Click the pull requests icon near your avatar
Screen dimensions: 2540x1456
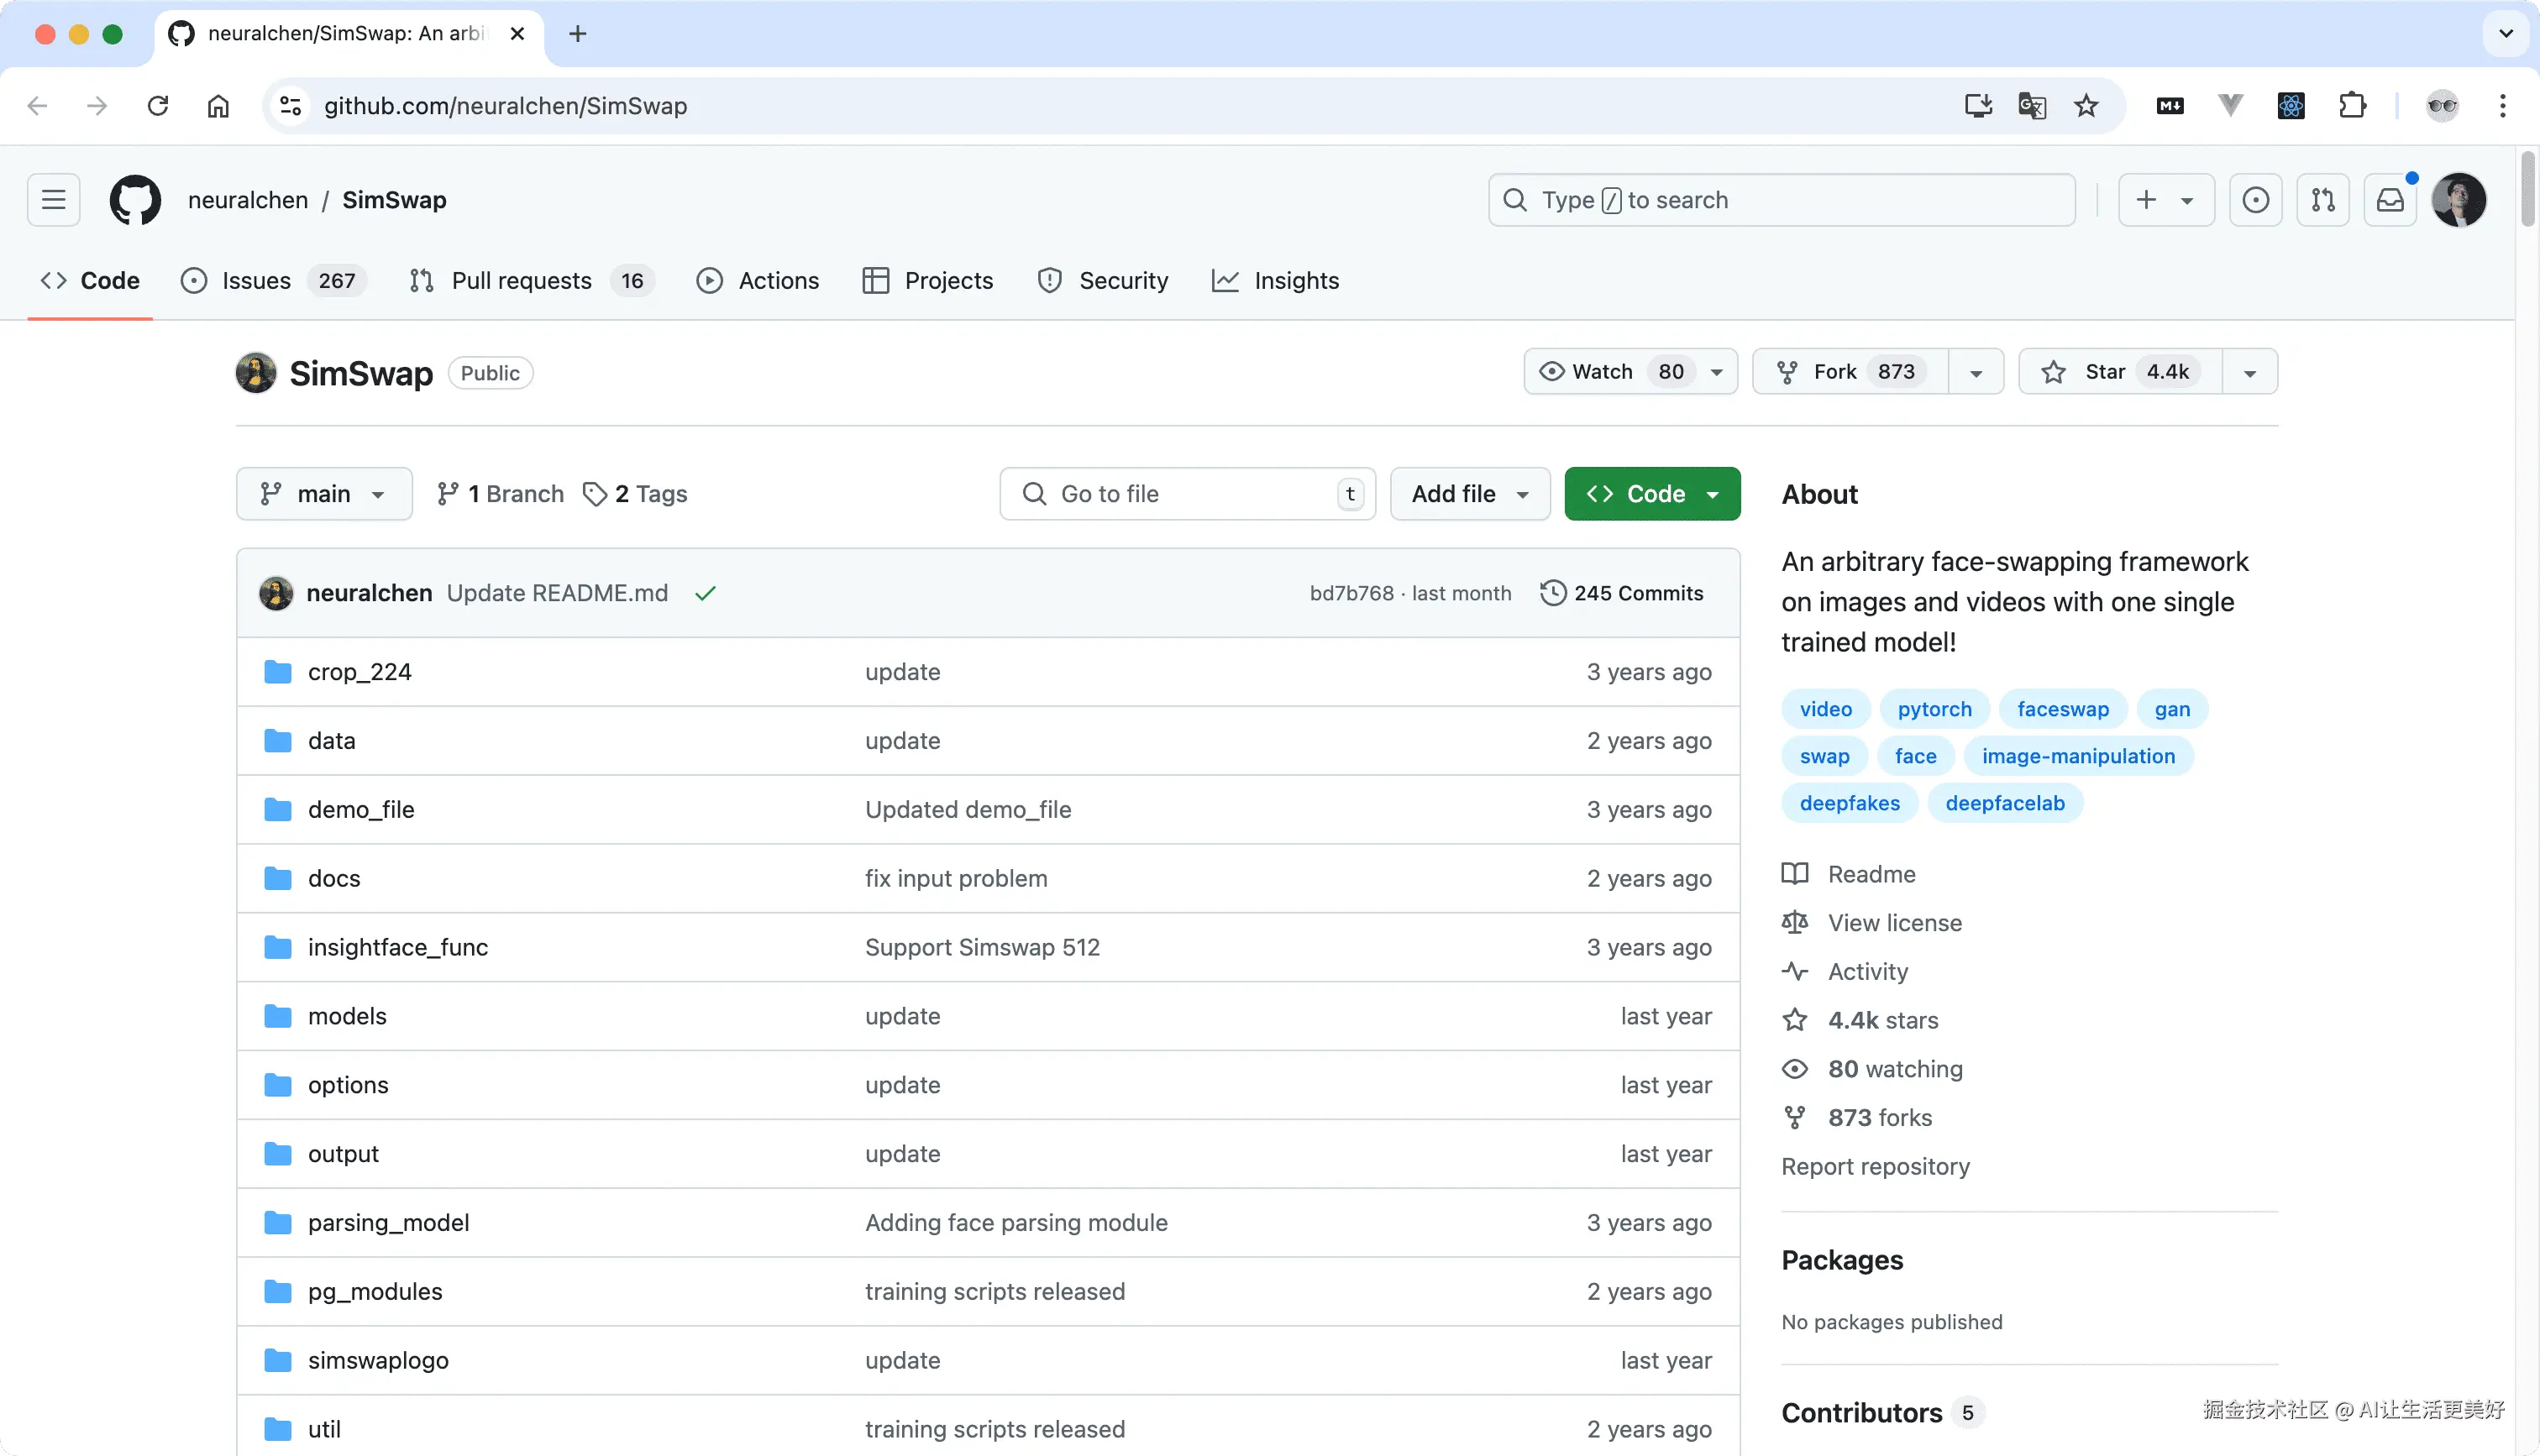[x=2323, y=199]
